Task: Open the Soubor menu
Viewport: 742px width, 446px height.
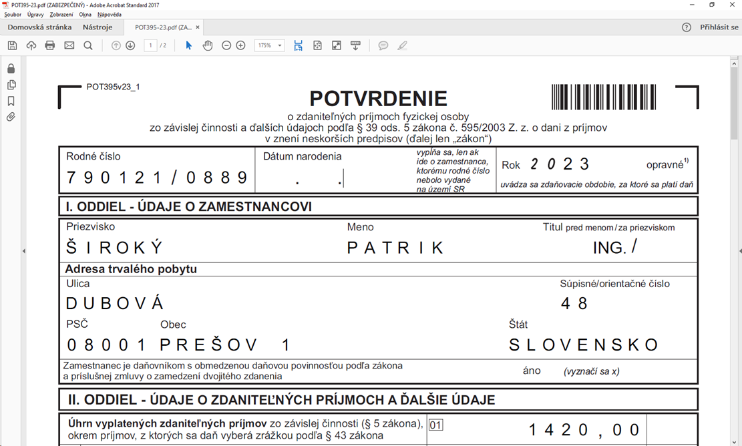Action: pos(13,14)
